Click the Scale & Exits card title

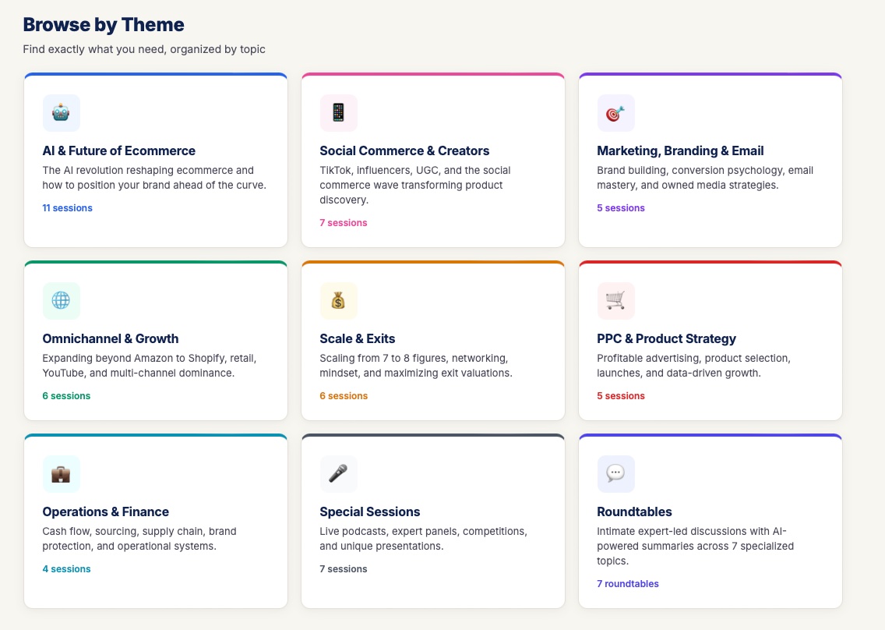(357, 338)
